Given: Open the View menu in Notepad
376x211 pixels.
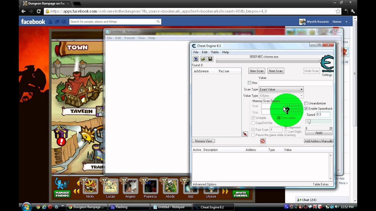Looking at the screenshot, I should pos(142,38).
